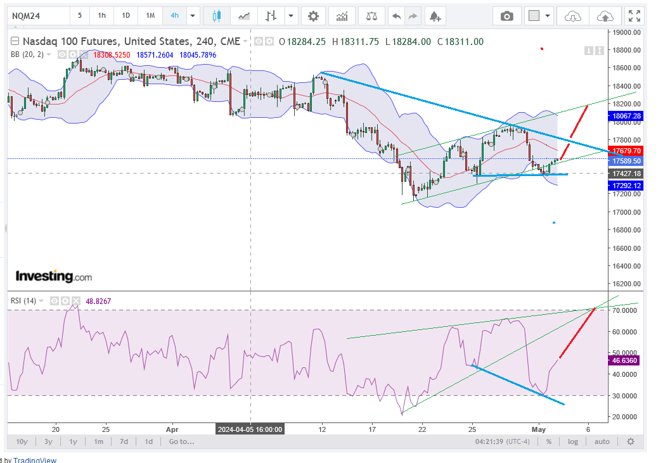Viewport: 663px width, 463px height.
Task: Open the candlestick chart style button
Action: click(x=217, y=15)
